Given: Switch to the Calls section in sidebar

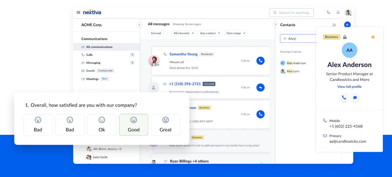Looking at the screenshot, I should pos(89,55).
